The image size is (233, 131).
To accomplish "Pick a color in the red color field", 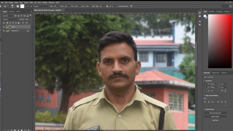I will point(220,41).
